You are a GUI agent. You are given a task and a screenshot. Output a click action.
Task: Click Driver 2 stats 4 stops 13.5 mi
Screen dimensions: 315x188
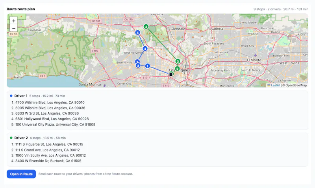point(48,138)
